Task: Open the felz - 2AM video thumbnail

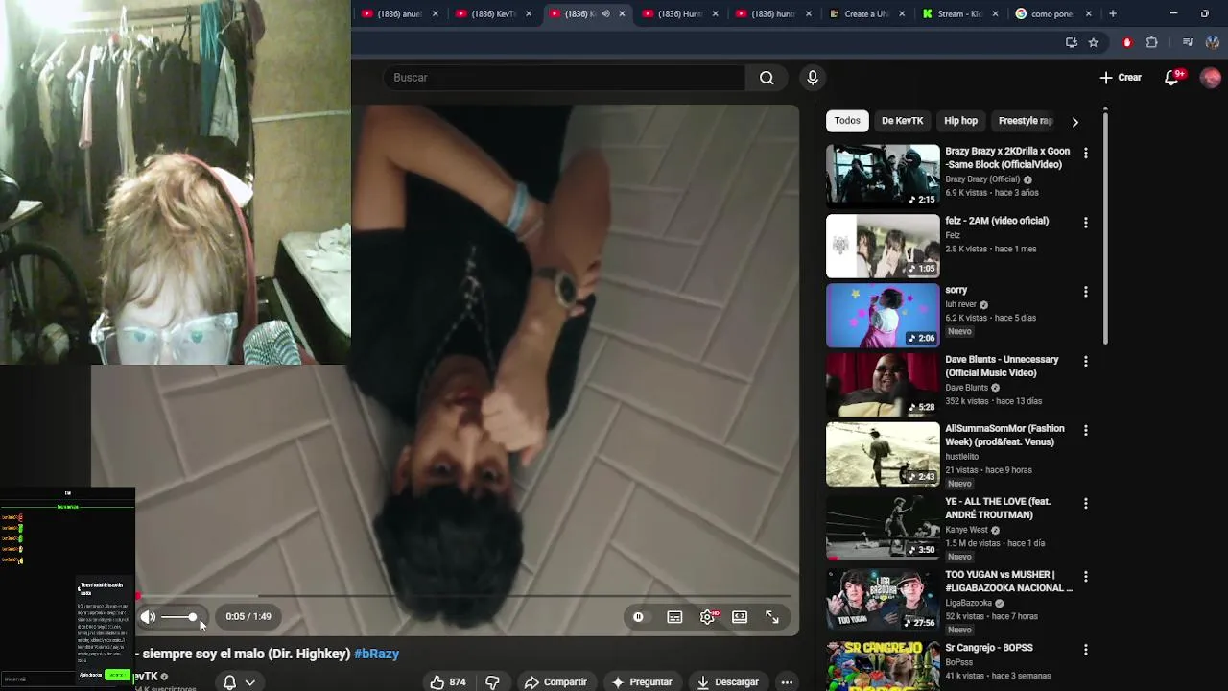Action: pos(883,246)
